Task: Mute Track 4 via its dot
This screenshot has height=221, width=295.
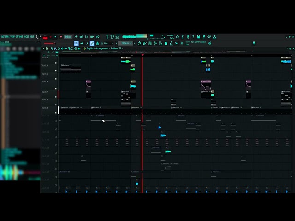Action: (x=56, y=70)
